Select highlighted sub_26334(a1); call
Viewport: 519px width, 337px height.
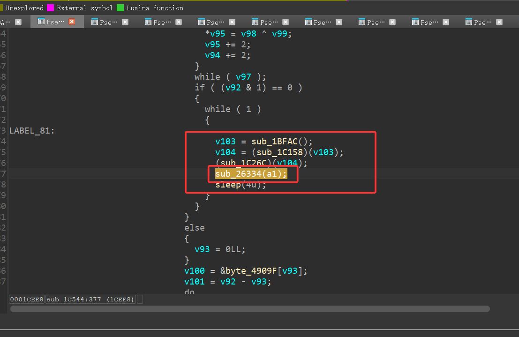click(251, 174)
